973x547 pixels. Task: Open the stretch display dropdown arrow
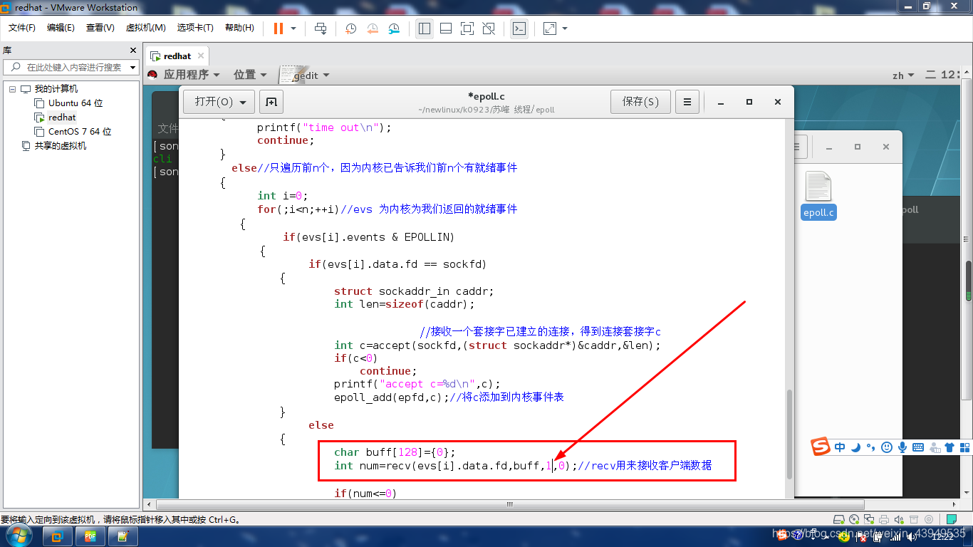565,28
